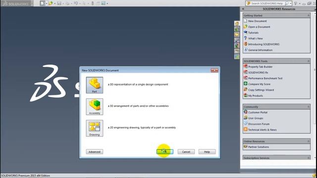The image size is (317, 178).
Task: Open Customer Portal link
Action: pos(258,112)
